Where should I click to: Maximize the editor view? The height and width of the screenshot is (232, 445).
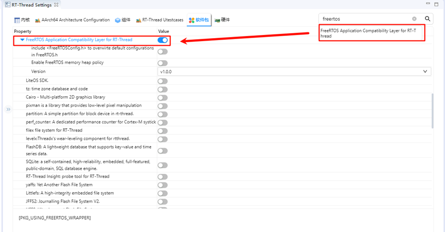click(x=436, y=4)
